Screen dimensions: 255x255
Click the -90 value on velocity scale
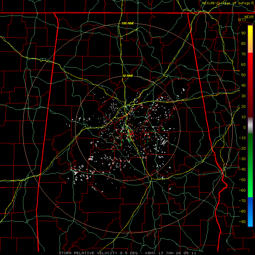(x=242, y=222)
